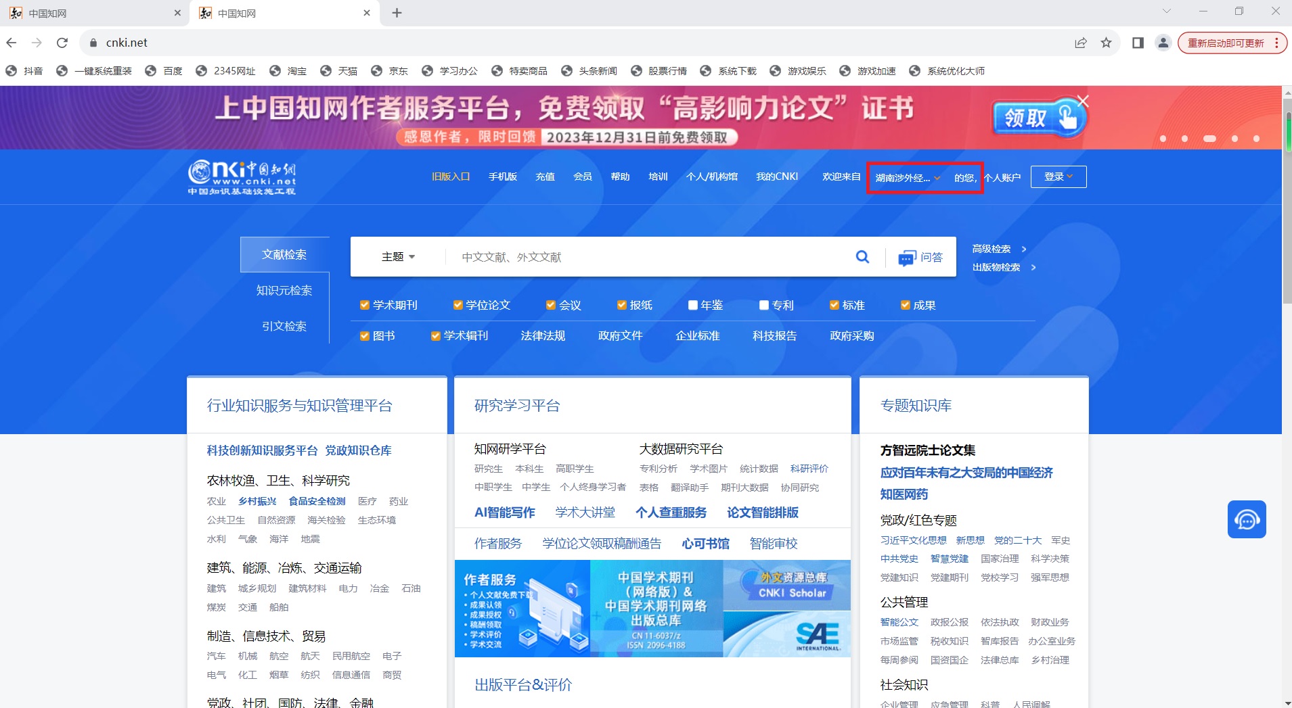Bookmark this page with the star icon
Image resolution: width=1292 pixels, height=708 pixels.
(x=1106, y=43)
